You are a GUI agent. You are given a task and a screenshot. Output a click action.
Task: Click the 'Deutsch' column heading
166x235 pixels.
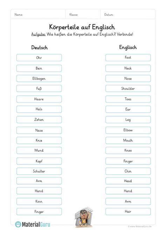coord(40,48)
